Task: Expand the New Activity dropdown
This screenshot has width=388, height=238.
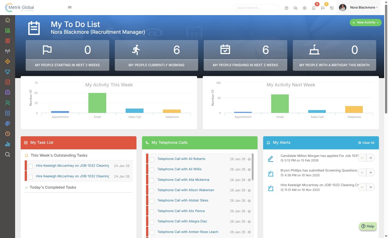Action: pos(366,22)
